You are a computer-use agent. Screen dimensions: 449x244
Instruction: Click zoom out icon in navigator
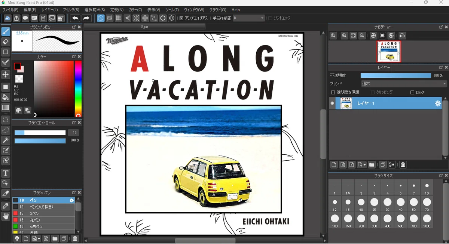[362, 35]
